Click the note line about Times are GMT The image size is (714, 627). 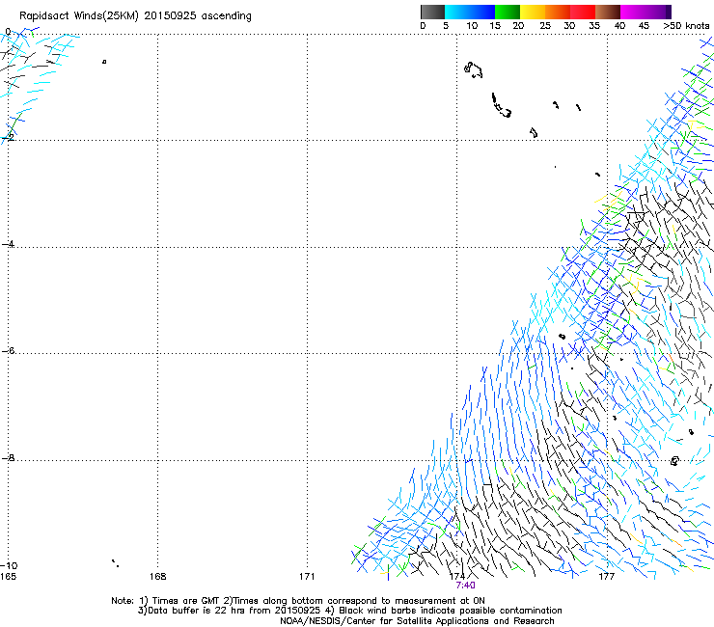(x=298, y=601)
